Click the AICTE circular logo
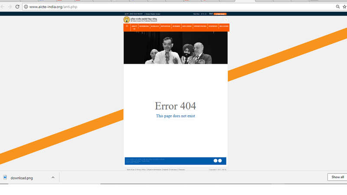 127,19
